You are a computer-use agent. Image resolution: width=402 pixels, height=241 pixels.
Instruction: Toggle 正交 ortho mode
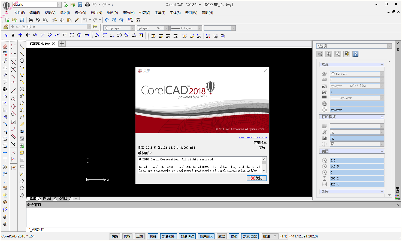pyautogui.click(x=140, y=236)
